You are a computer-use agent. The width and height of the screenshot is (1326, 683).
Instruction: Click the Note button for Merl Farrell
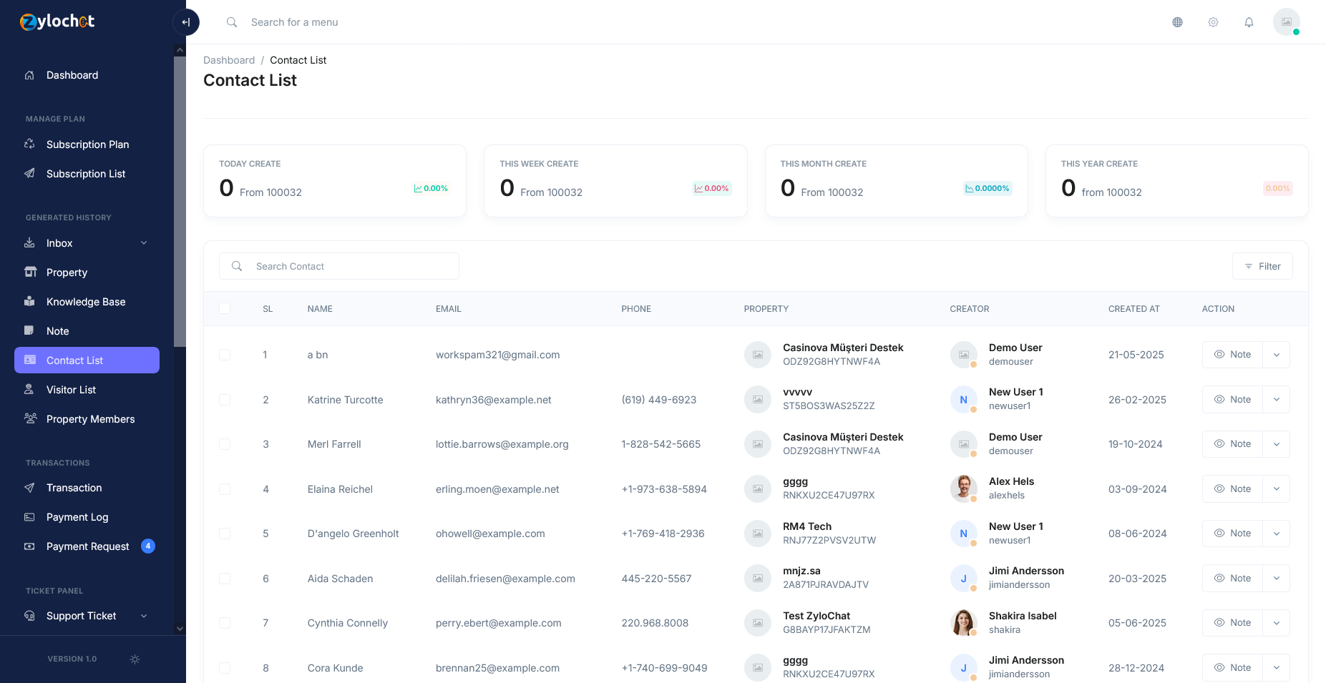[1232, 444]
